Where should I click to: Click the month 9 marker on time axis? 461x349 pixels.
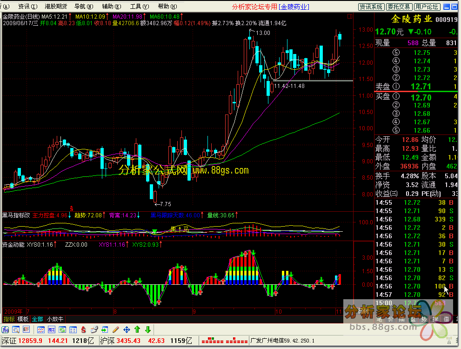point(194,312)
